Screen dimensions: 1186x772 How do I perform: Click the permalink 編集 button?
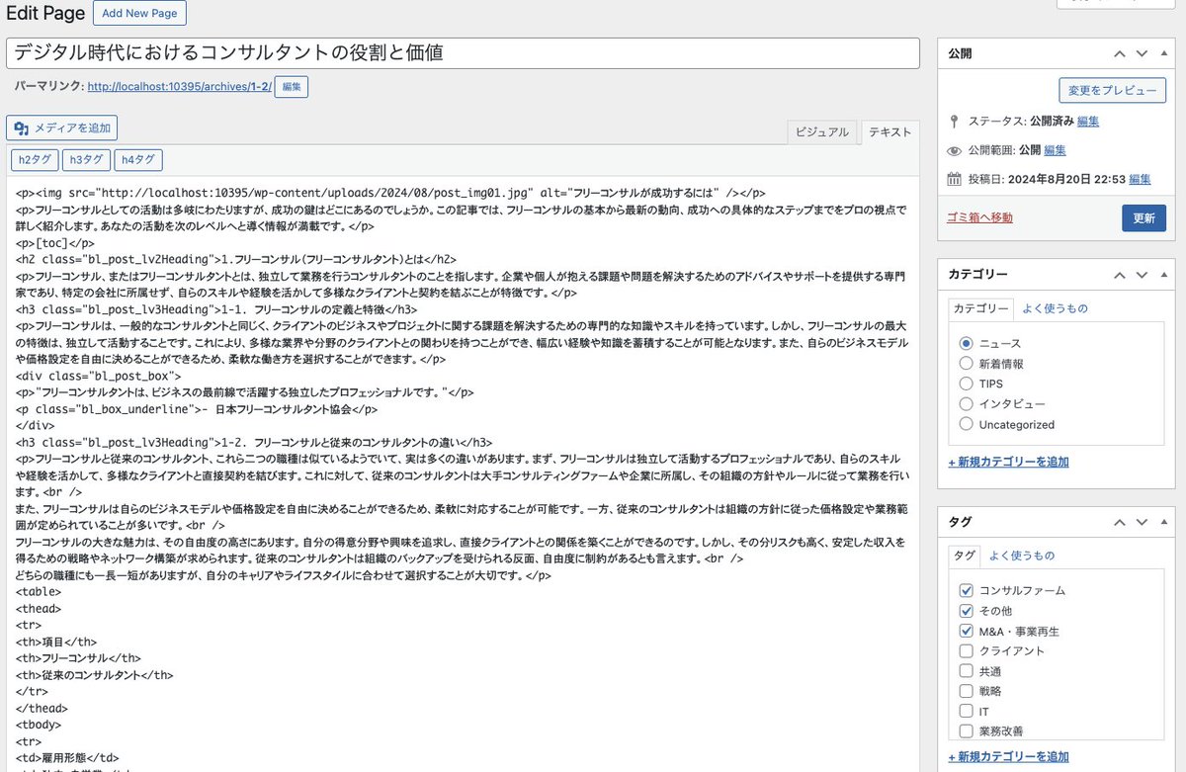point(292,87)
